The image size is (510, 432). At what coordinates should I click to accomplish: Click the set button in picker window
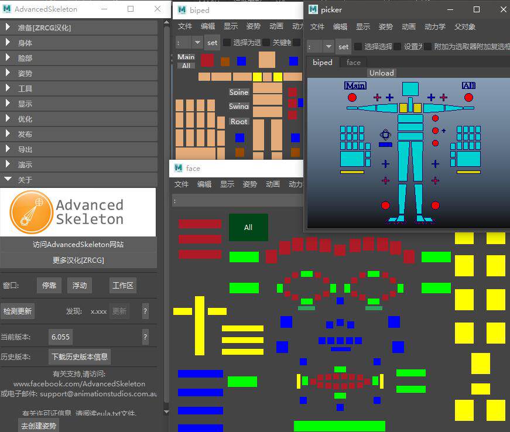[x=343, y=46]
